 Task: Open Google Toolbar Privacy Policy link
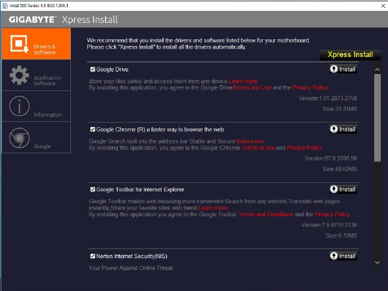(332, 214)
